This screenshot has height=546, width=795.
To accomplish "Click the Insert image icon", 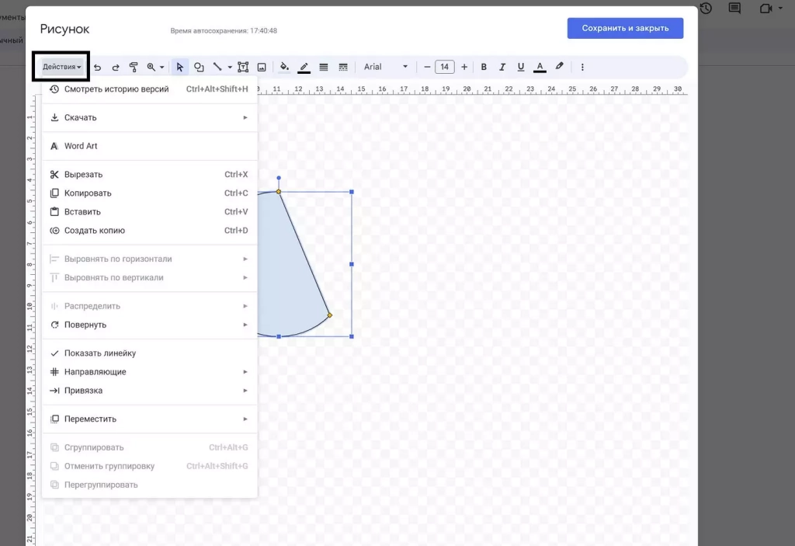I will [x=262, y=68].
